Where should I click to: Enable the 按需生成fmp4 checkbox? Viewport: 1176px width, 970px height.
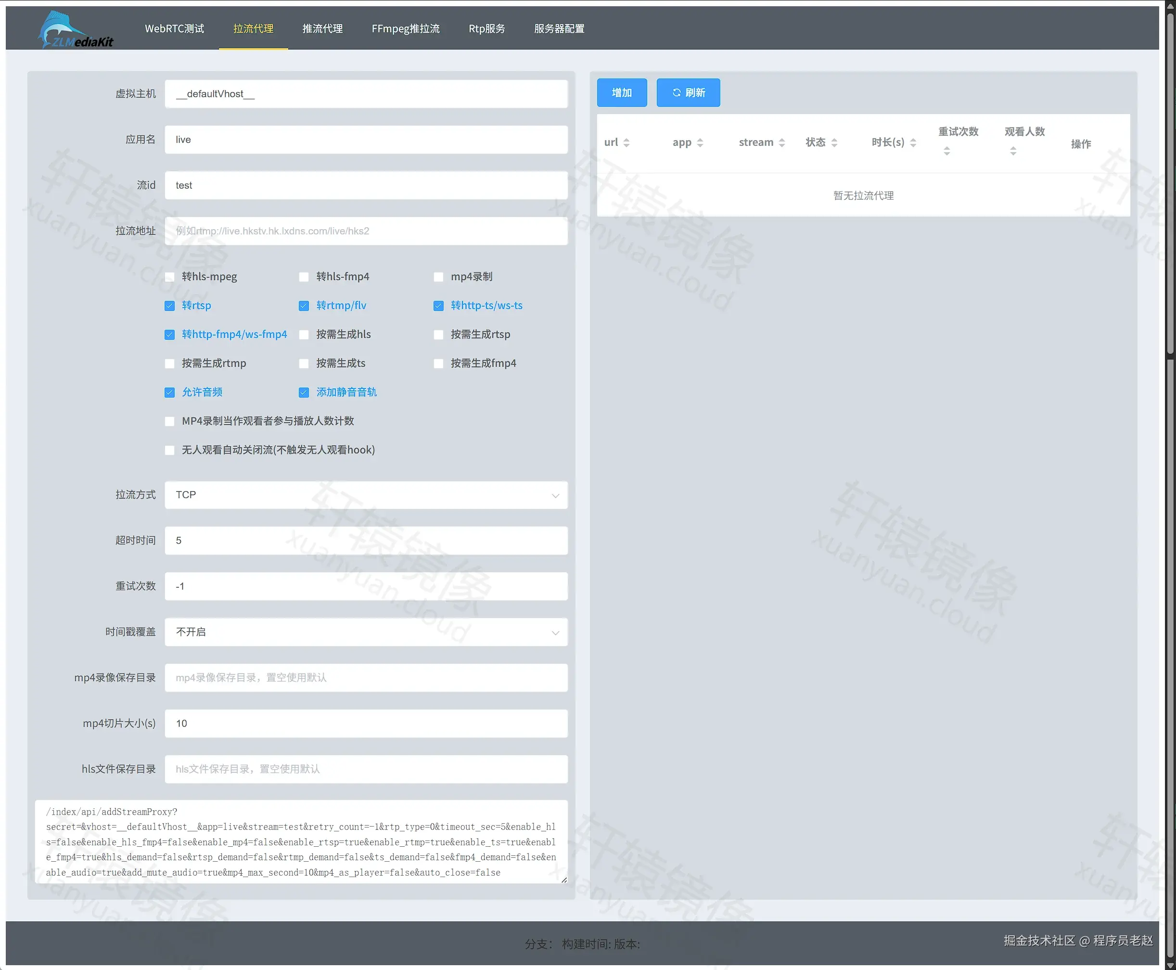tap(438, 364)
